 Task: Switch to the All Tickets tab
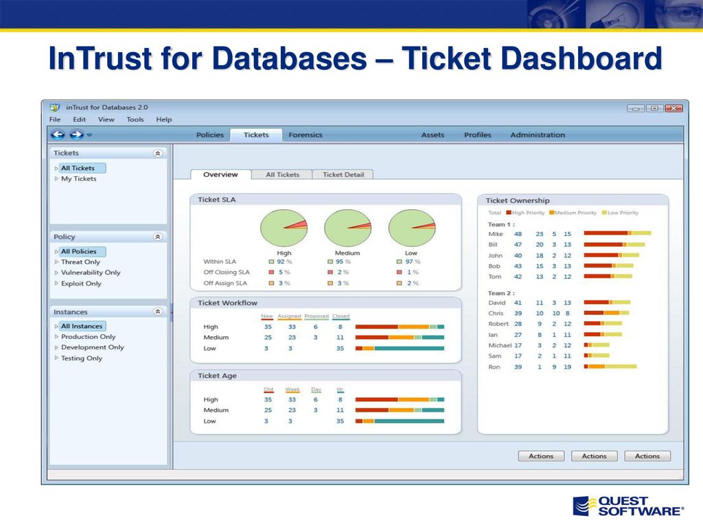pos(282,175)
